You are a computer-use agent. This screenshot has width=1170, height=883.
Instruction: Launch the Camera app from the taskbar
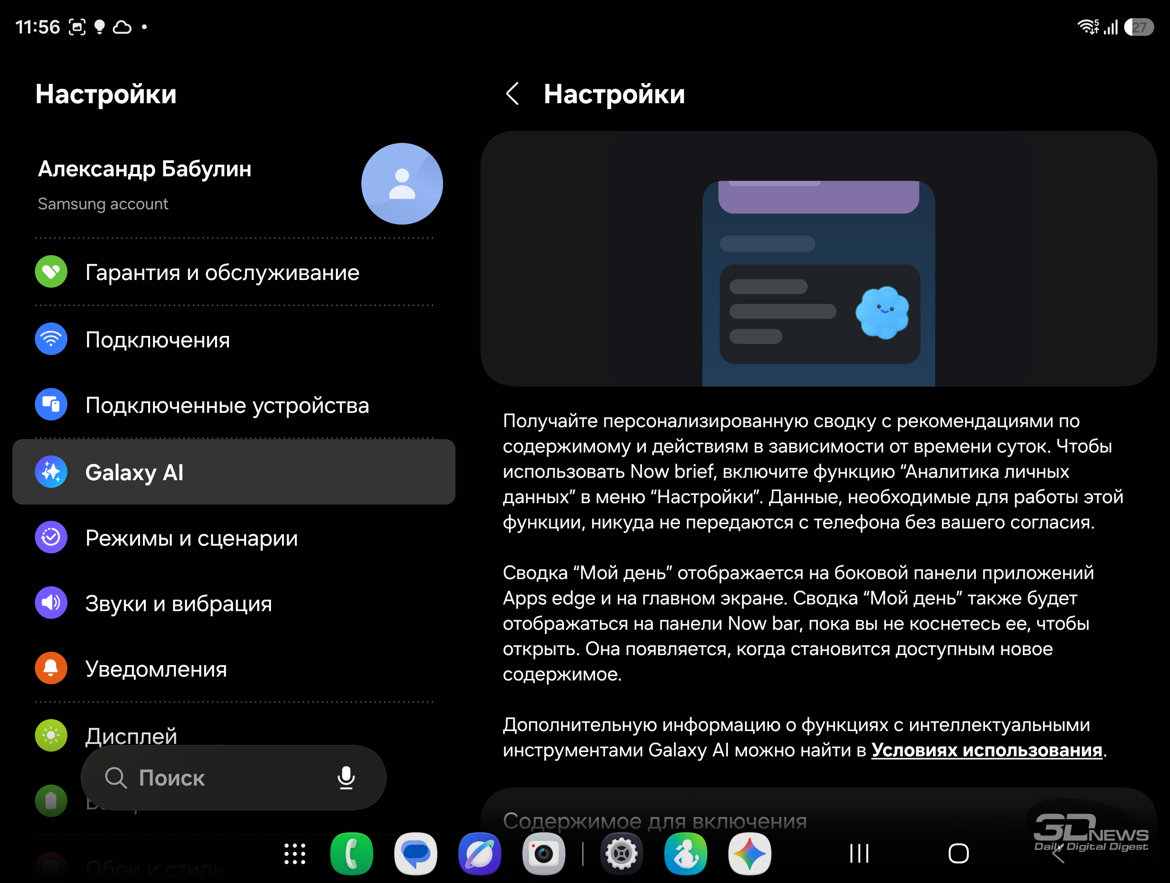[544, 853]
